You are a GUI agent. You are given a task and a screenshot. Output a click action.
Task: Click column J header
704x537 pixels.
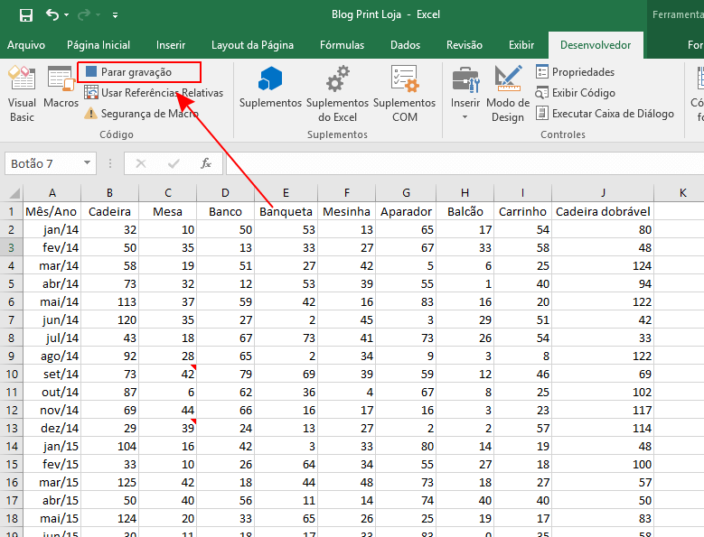coord(603,192)
